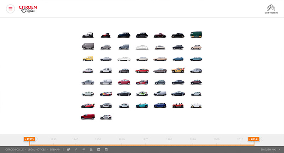
Task: Select the grey 2CV car thumbnail
Action: (x=106, y=47)
